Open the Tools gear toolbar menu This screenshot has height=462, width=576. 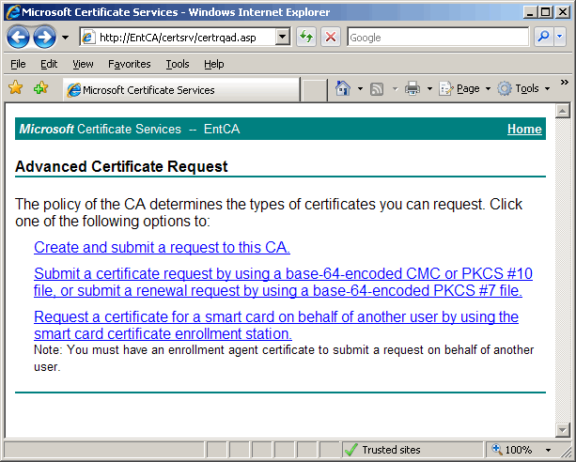(x=523, y=88)
